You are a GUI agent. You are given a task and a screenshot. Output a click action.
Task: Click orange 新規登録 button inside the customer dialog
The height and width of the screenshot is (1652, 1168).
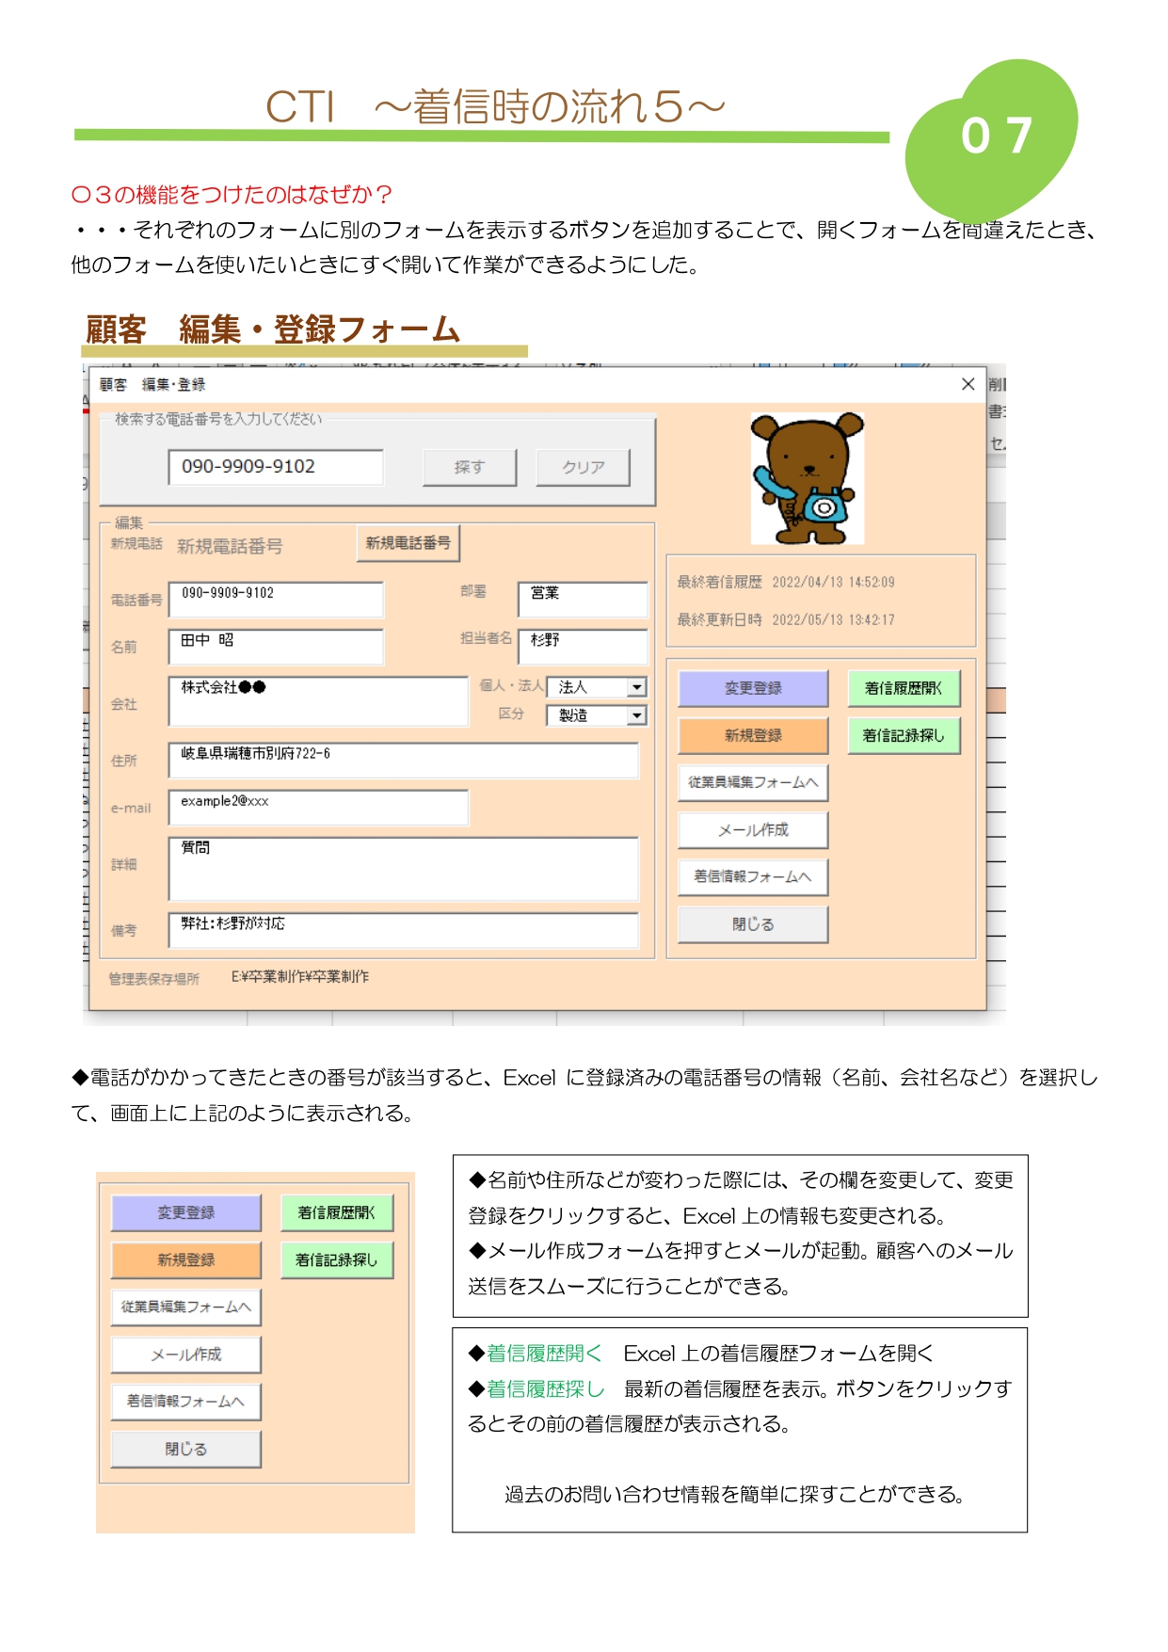click(753, 735)
